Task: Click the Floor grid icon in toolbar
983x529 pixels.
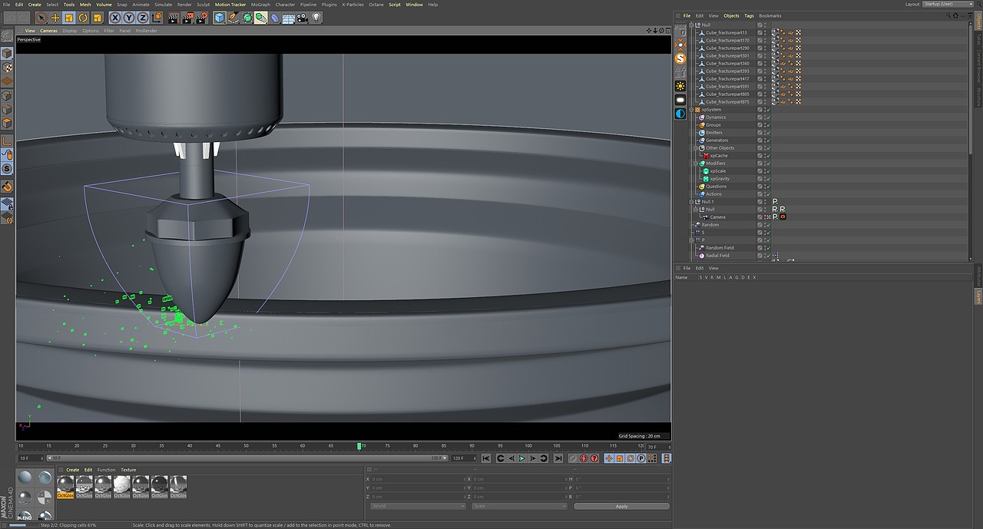Action: pos(289,18)
